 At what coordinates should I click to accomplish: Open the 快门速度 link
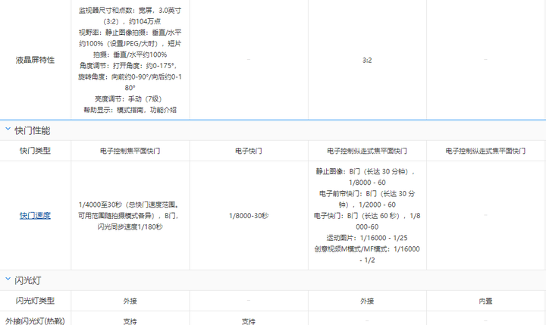click(x=35, y=216)
